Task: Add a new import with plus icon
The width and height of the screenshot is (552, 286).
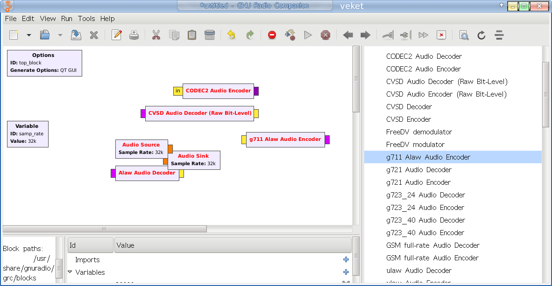Action: tap(346, 259)
